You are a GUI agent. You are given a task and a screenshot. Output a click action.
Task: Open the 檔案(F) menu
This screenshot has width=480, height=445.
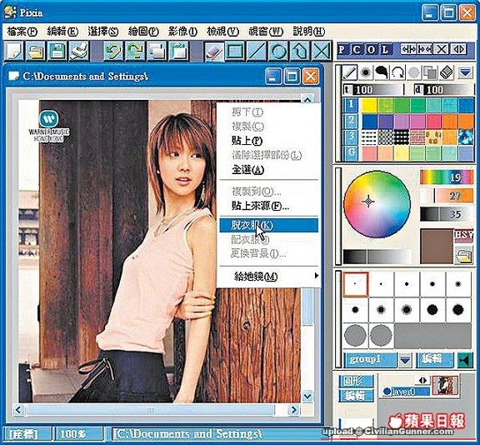click(22, 31)
